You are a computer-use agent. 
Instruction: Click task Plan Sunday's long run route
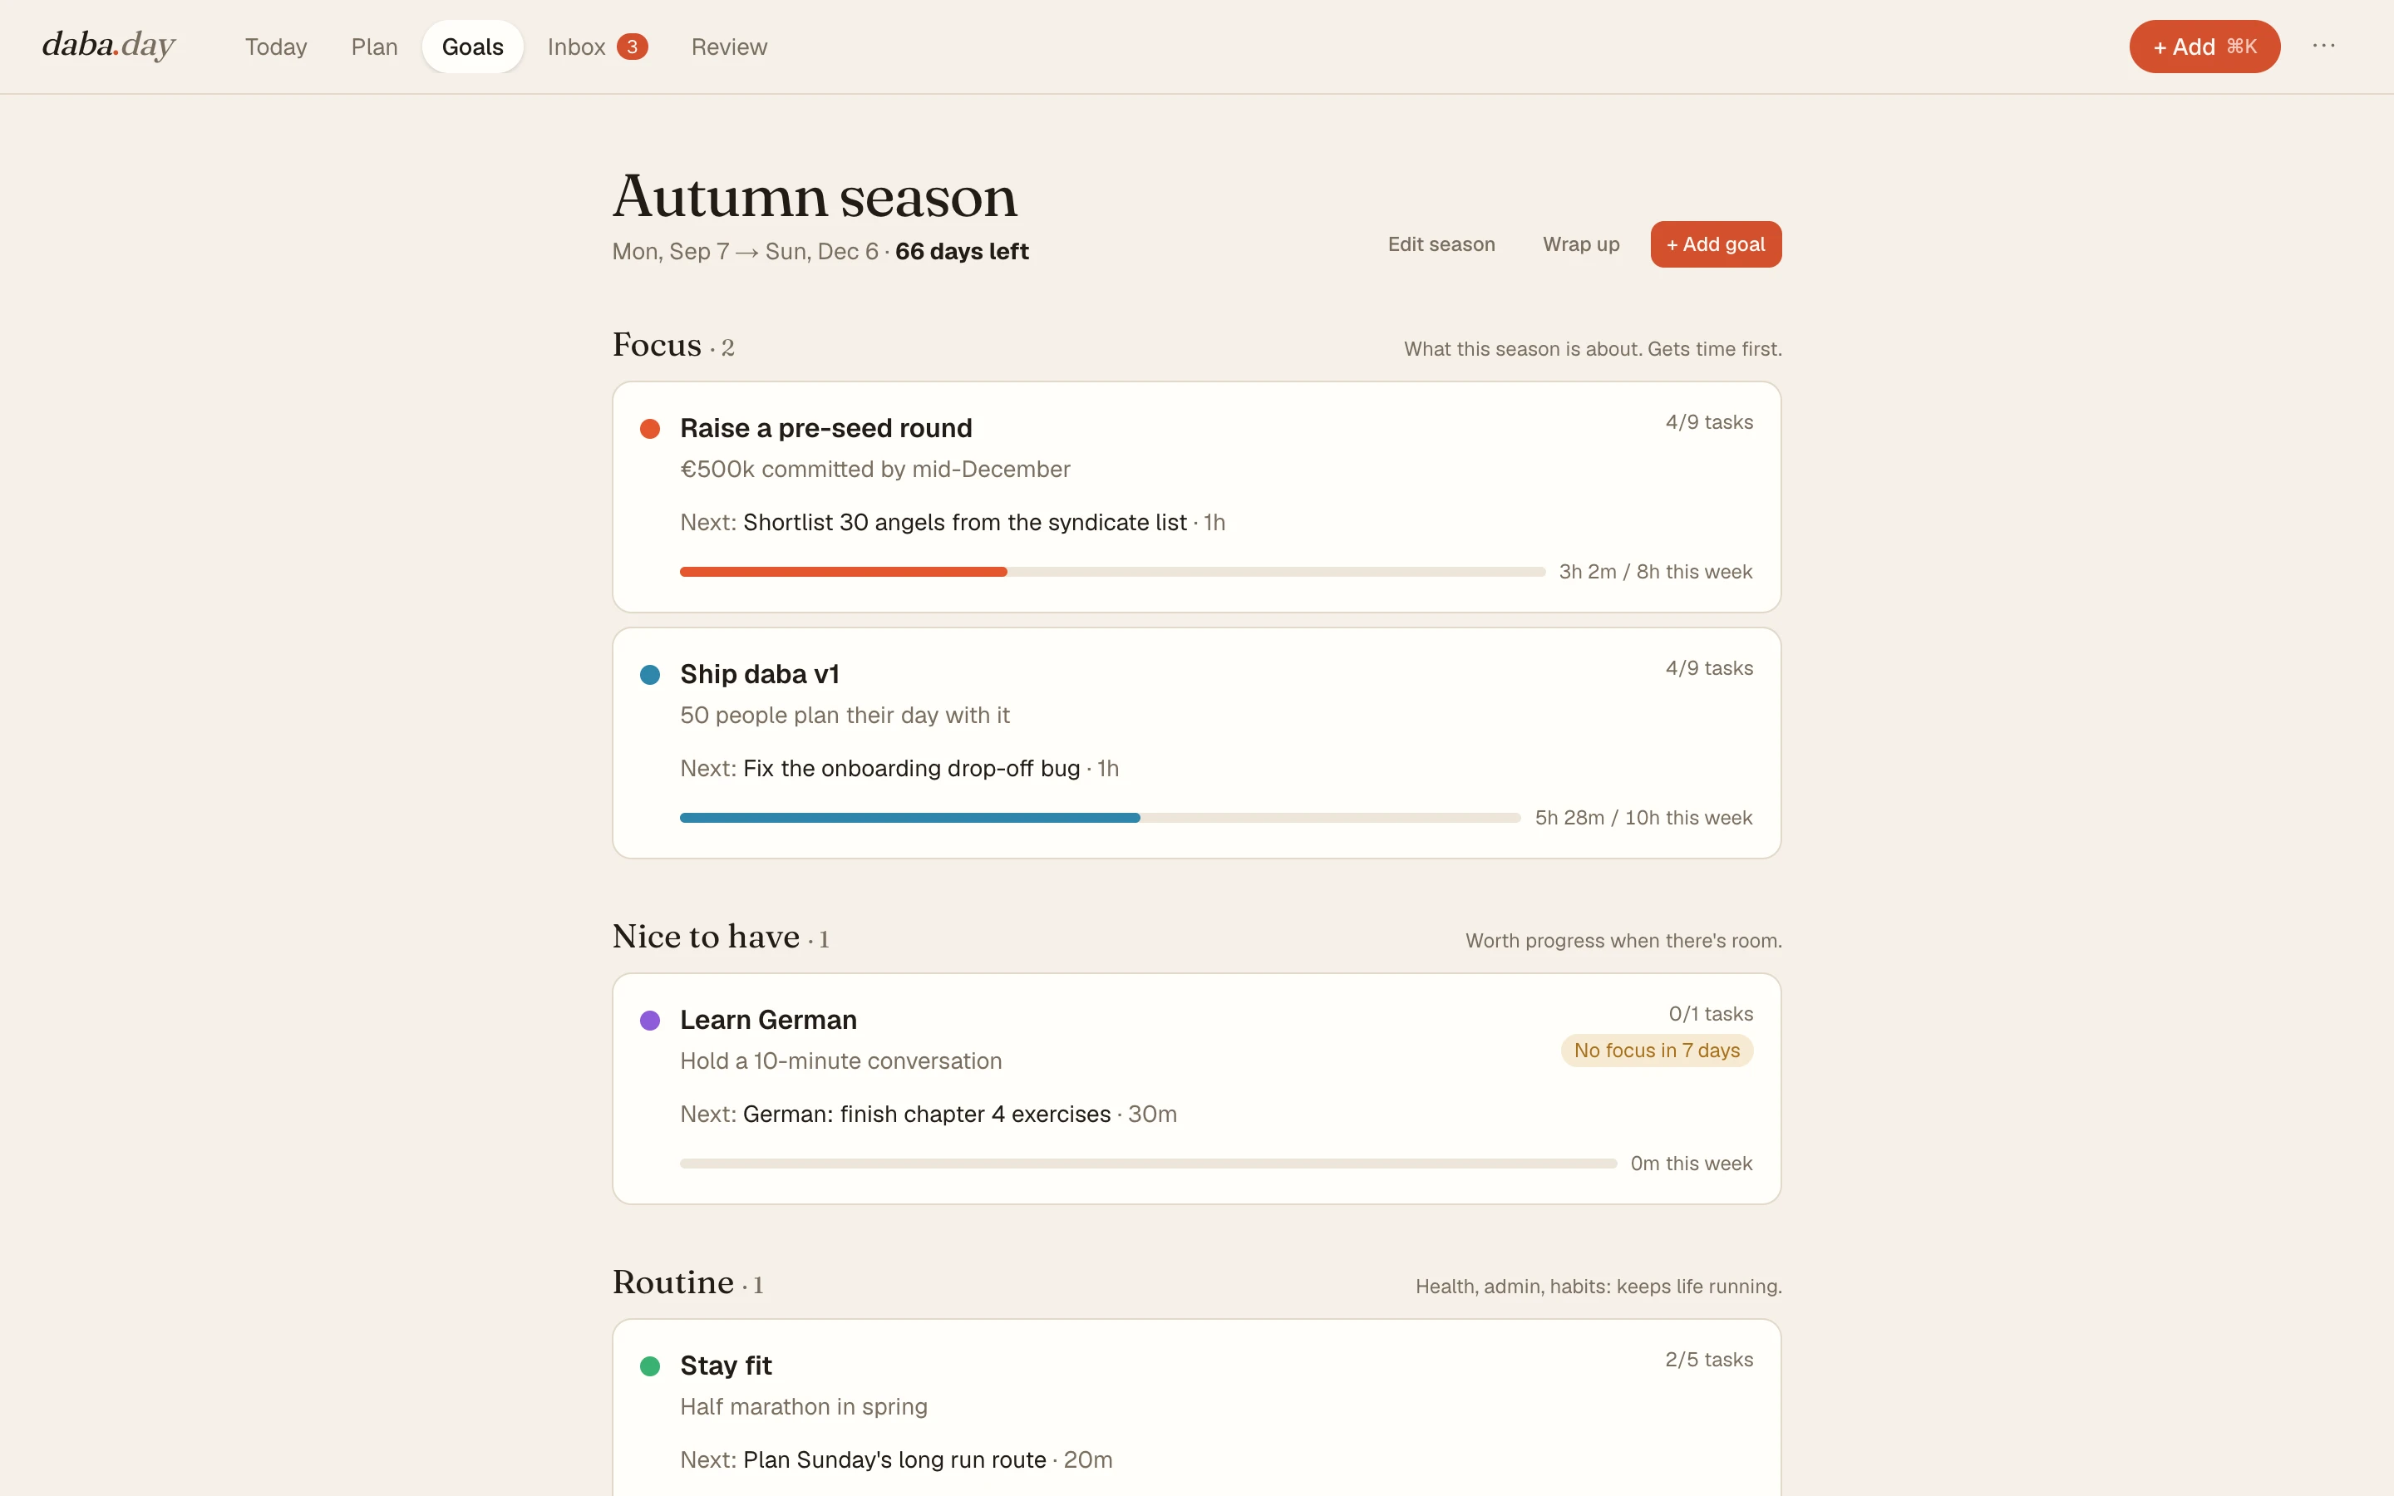[x=894, y=1459]
